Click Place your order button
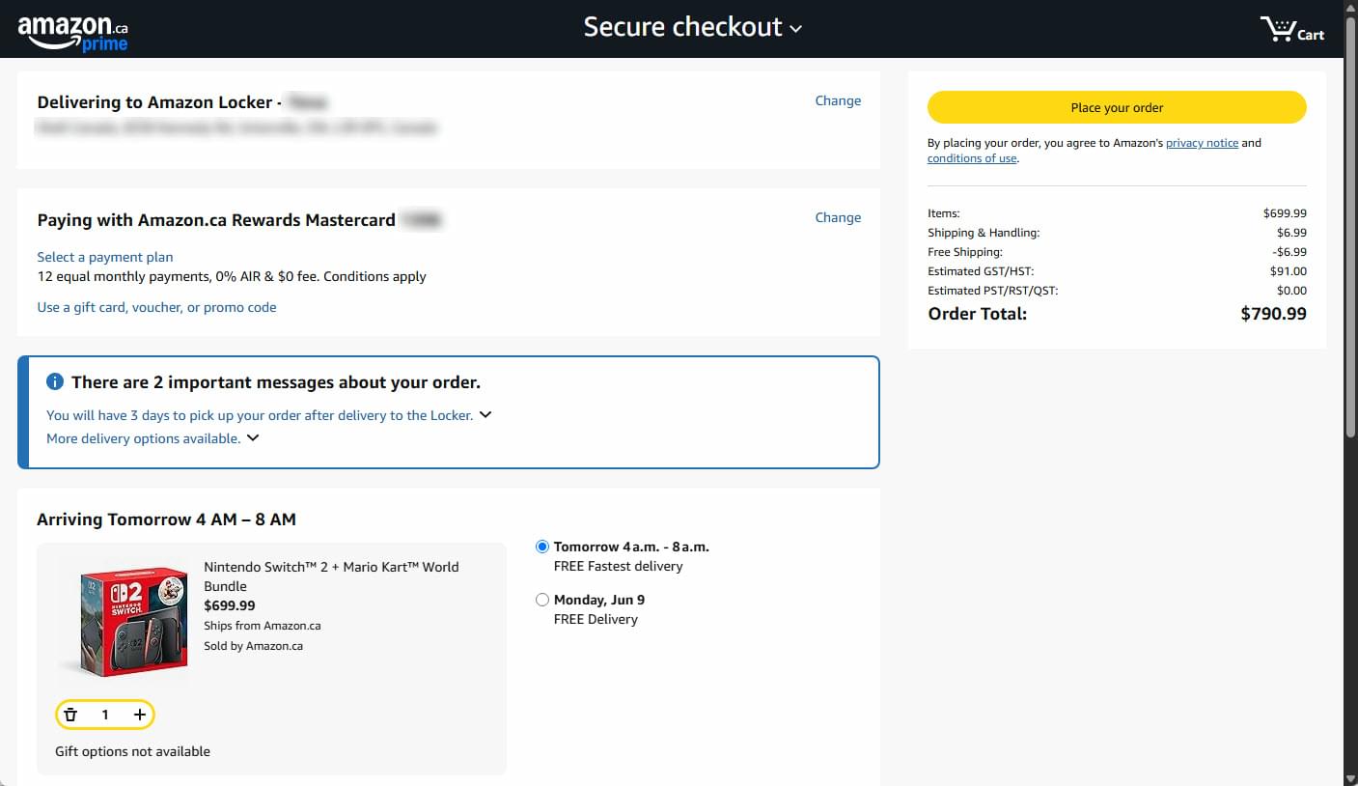The width and height of the screenshot is (1358, 786). coord(1117,107)
